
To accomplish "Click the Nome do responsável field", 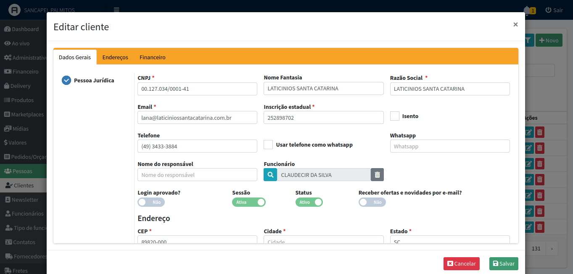I will (197, 175).
